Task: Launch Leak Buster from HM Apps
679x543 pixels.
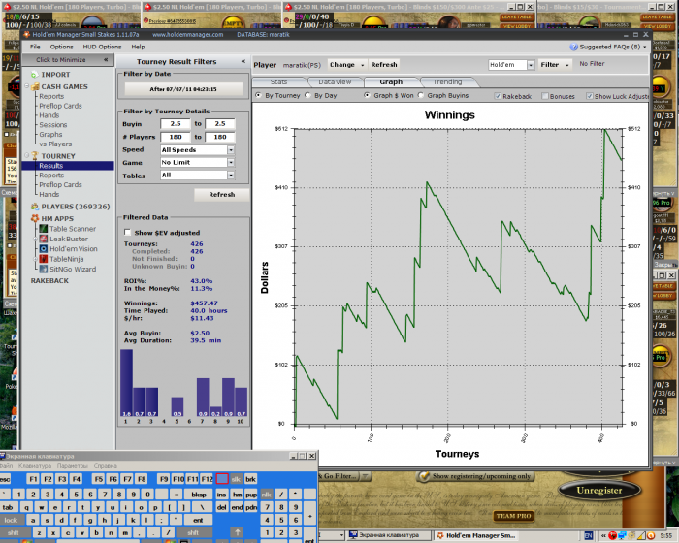Action: 42,238
